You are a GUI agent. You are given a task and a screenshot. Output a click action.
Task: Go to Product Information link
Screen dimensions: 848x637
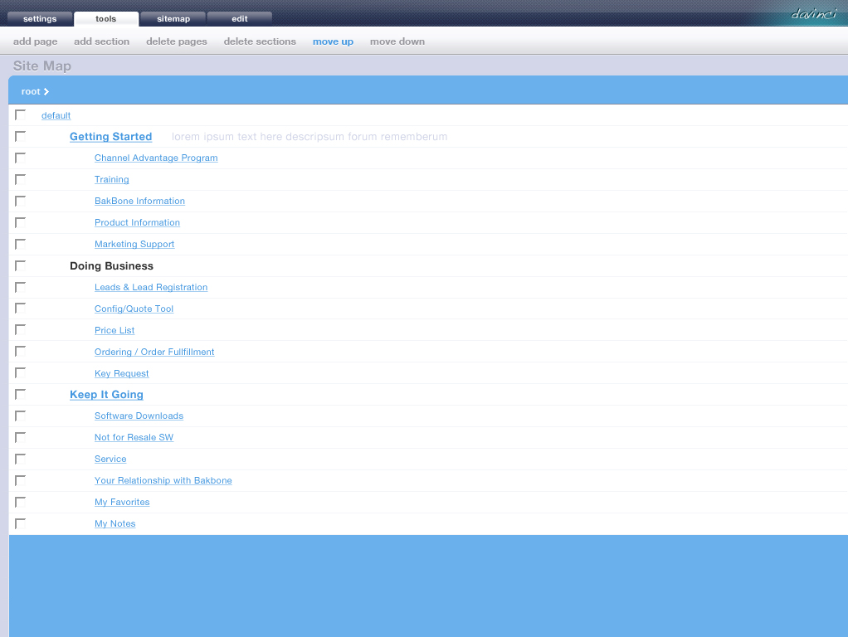(138, 223)
